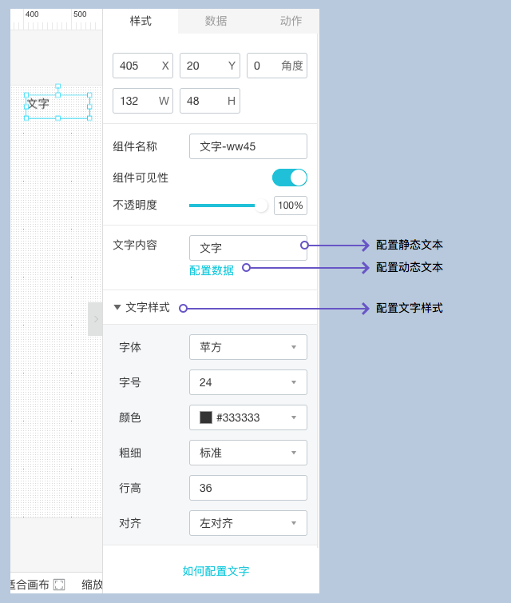Click the 组件名称 input field
511x603 pixels.
(x=248, y=146)
